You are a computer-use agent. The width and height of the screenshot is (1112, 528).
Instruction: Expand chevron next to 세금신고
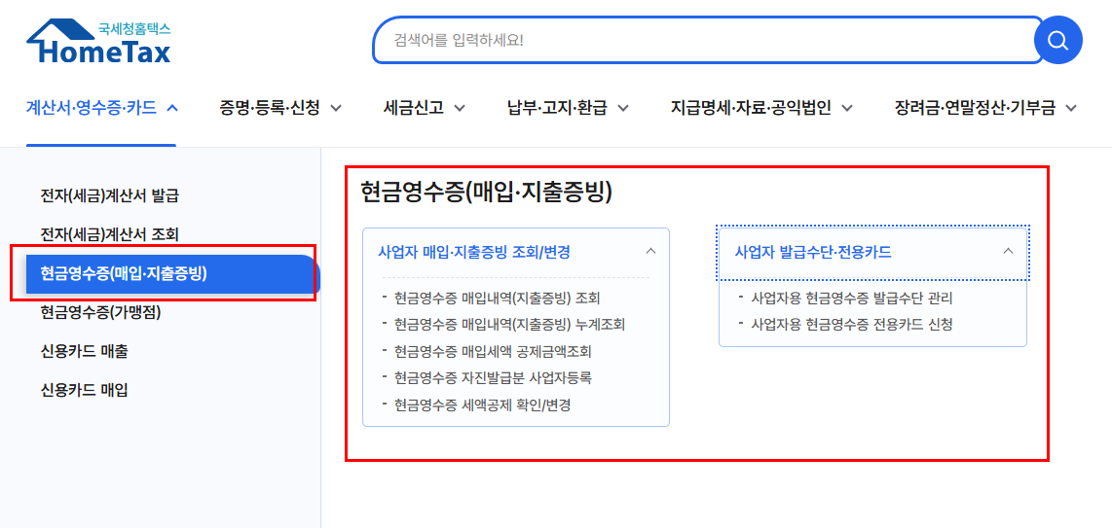(460, 108)
